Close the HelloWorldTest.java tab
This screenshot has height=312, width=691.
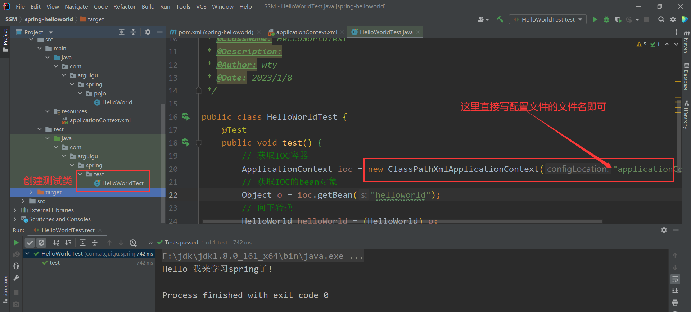point(418,32)
